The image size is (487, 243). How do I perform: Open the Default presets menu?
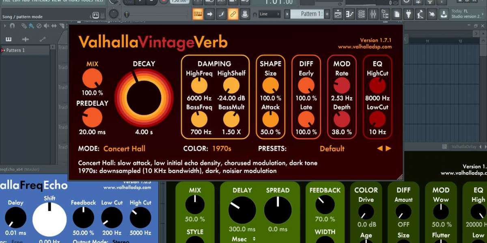click(332, 149)
